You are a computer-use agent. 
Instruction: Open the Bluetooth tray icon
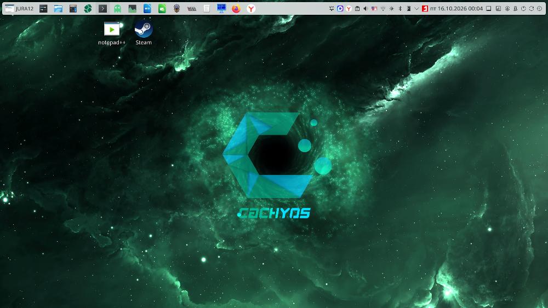pos(400,8)
